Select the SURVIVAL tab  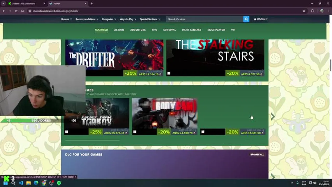pos(170,30)
